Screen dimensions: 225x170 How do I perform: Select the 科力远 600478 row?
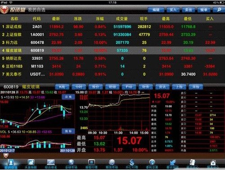pos(112,42)
